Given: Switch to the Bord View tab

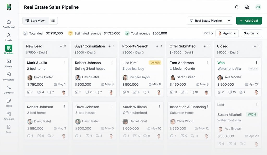Looking at the screenshot, I should [35, 20].
